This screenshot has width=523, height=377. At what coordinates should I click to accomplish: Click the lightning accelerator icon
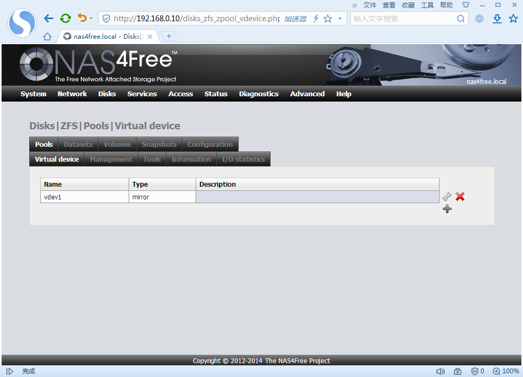(316, 19)
